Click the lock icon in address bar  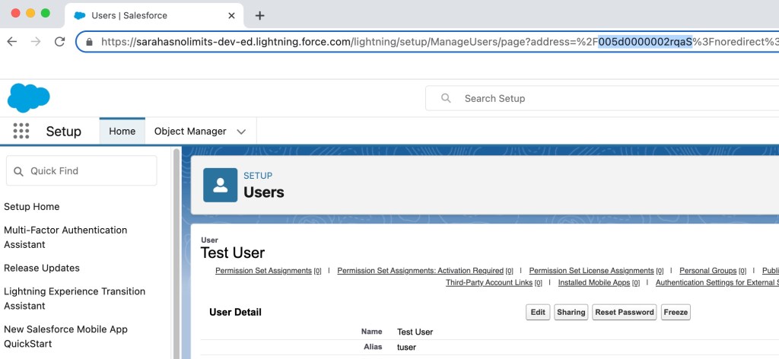click(x=90, y=42)
